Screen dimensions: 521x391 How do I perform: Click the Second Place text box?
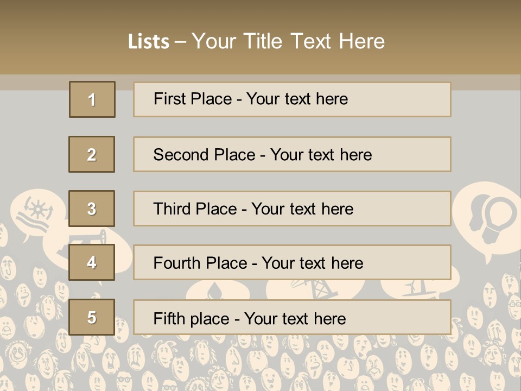(292, 154)
